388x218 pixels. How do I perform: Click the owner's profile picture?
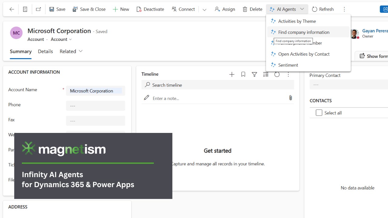[354, 34]
